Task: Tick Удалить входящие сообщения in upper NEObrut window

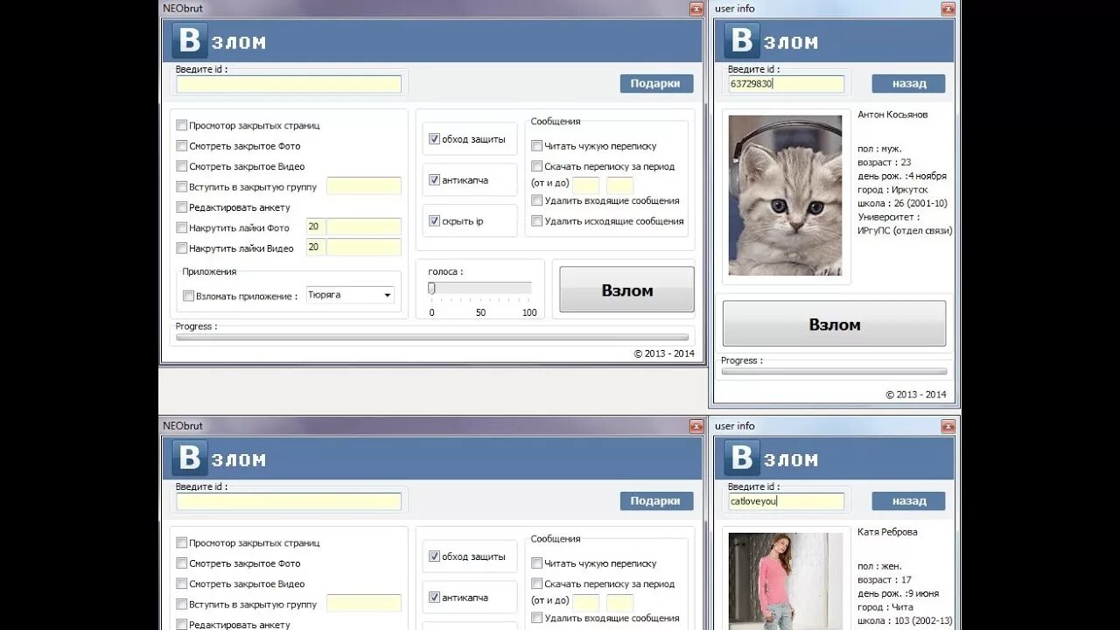Action: (537, 200)
